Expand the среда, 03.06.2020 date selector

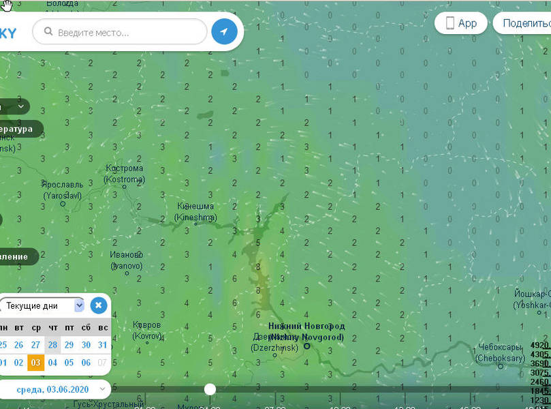tap(53, 389)
